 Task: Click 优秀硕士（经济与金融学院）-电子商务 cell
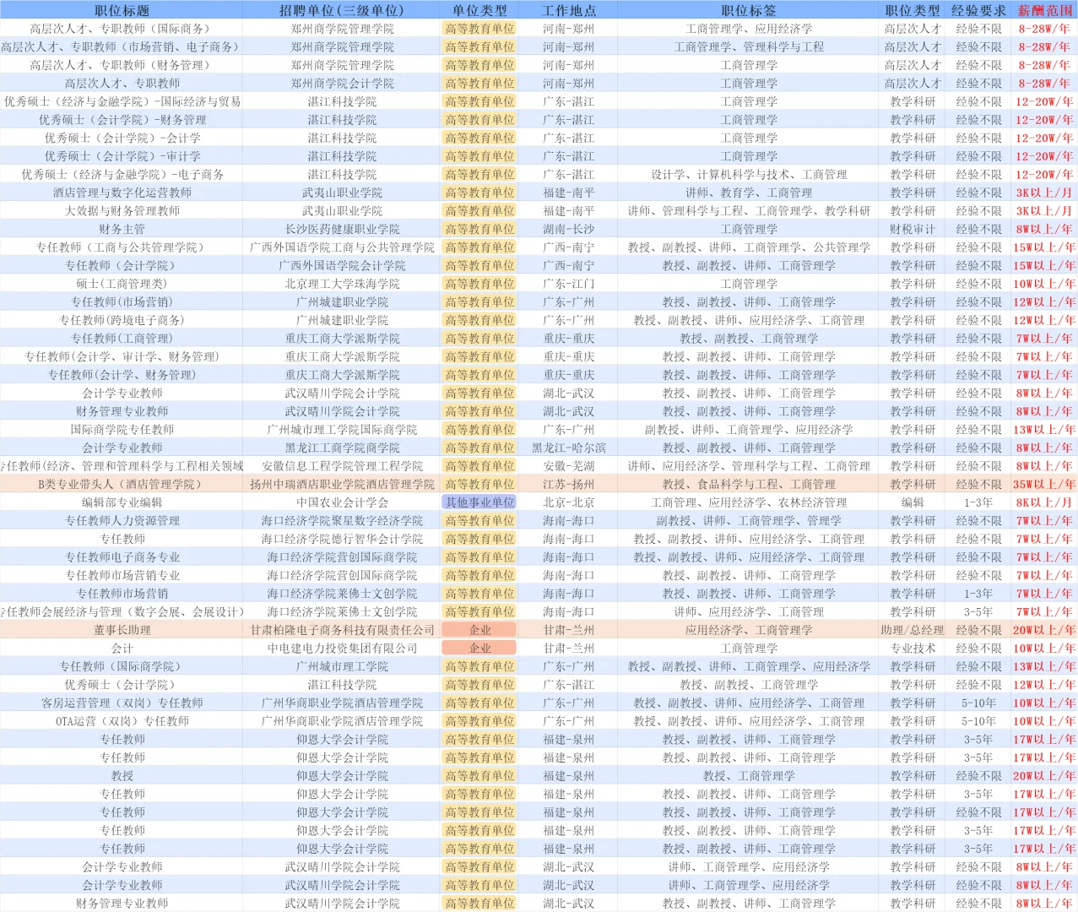click(x=122, y=175)
